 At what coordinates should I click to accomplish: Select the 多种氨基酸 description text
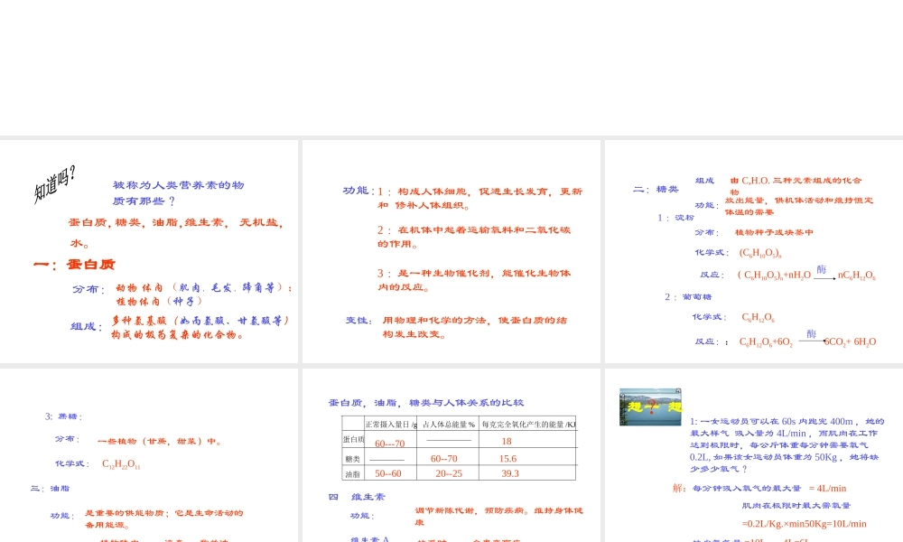[200, 327]
